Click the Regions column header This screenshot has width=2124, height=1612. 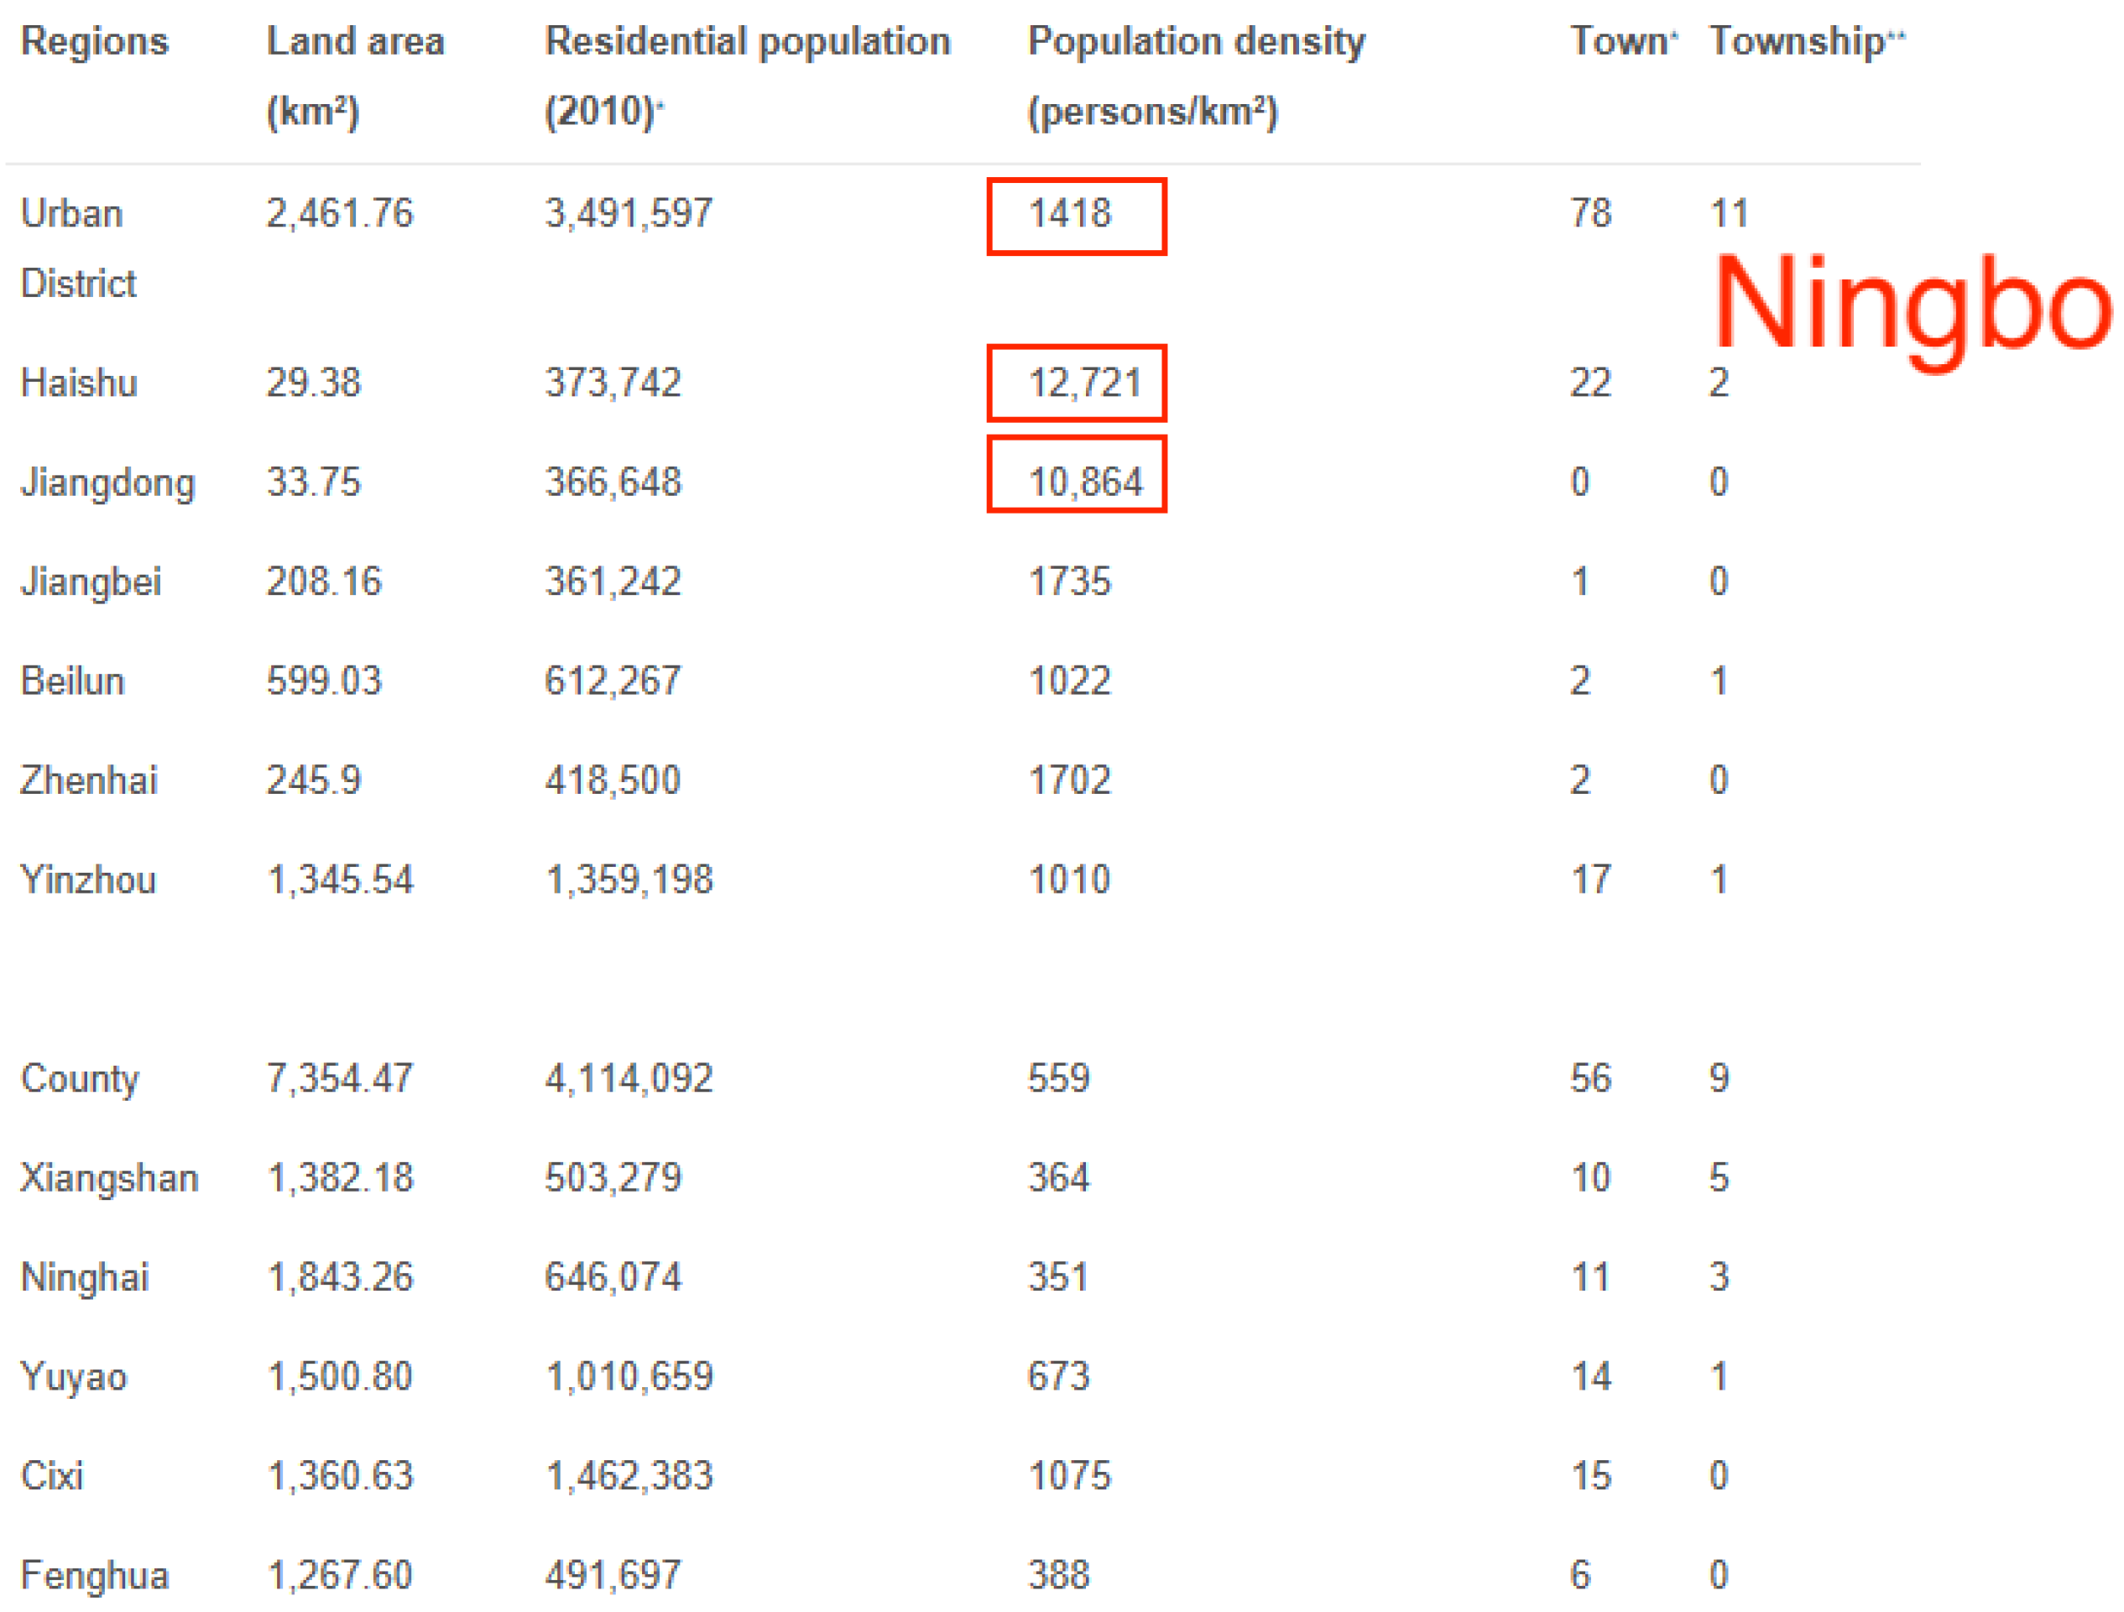tap(94, 41)
